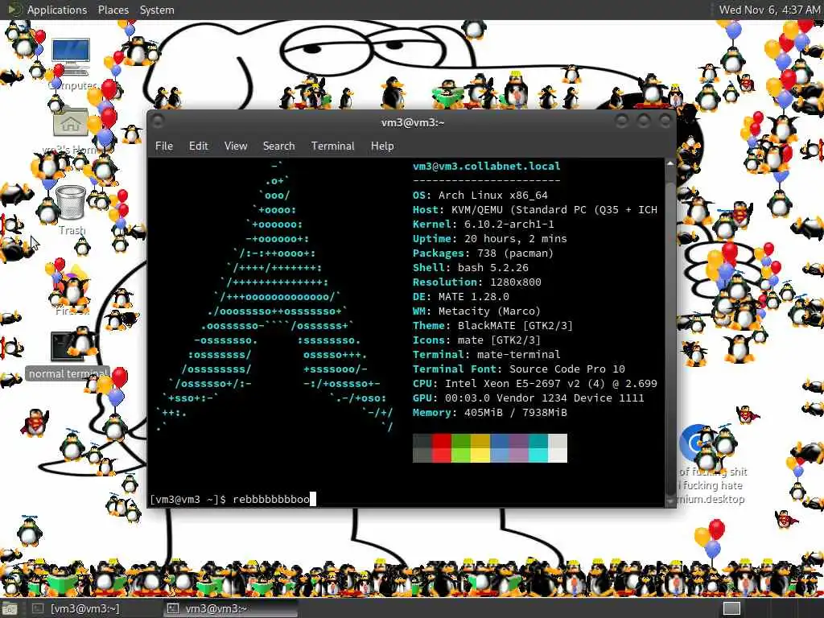The height and width of the screenshot is (618, 824).
Task: Open the View menu in terminal
Action: (236, 146)
